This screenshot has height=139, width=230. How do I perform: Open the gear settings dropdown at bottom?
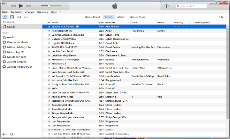click(12, 135)
